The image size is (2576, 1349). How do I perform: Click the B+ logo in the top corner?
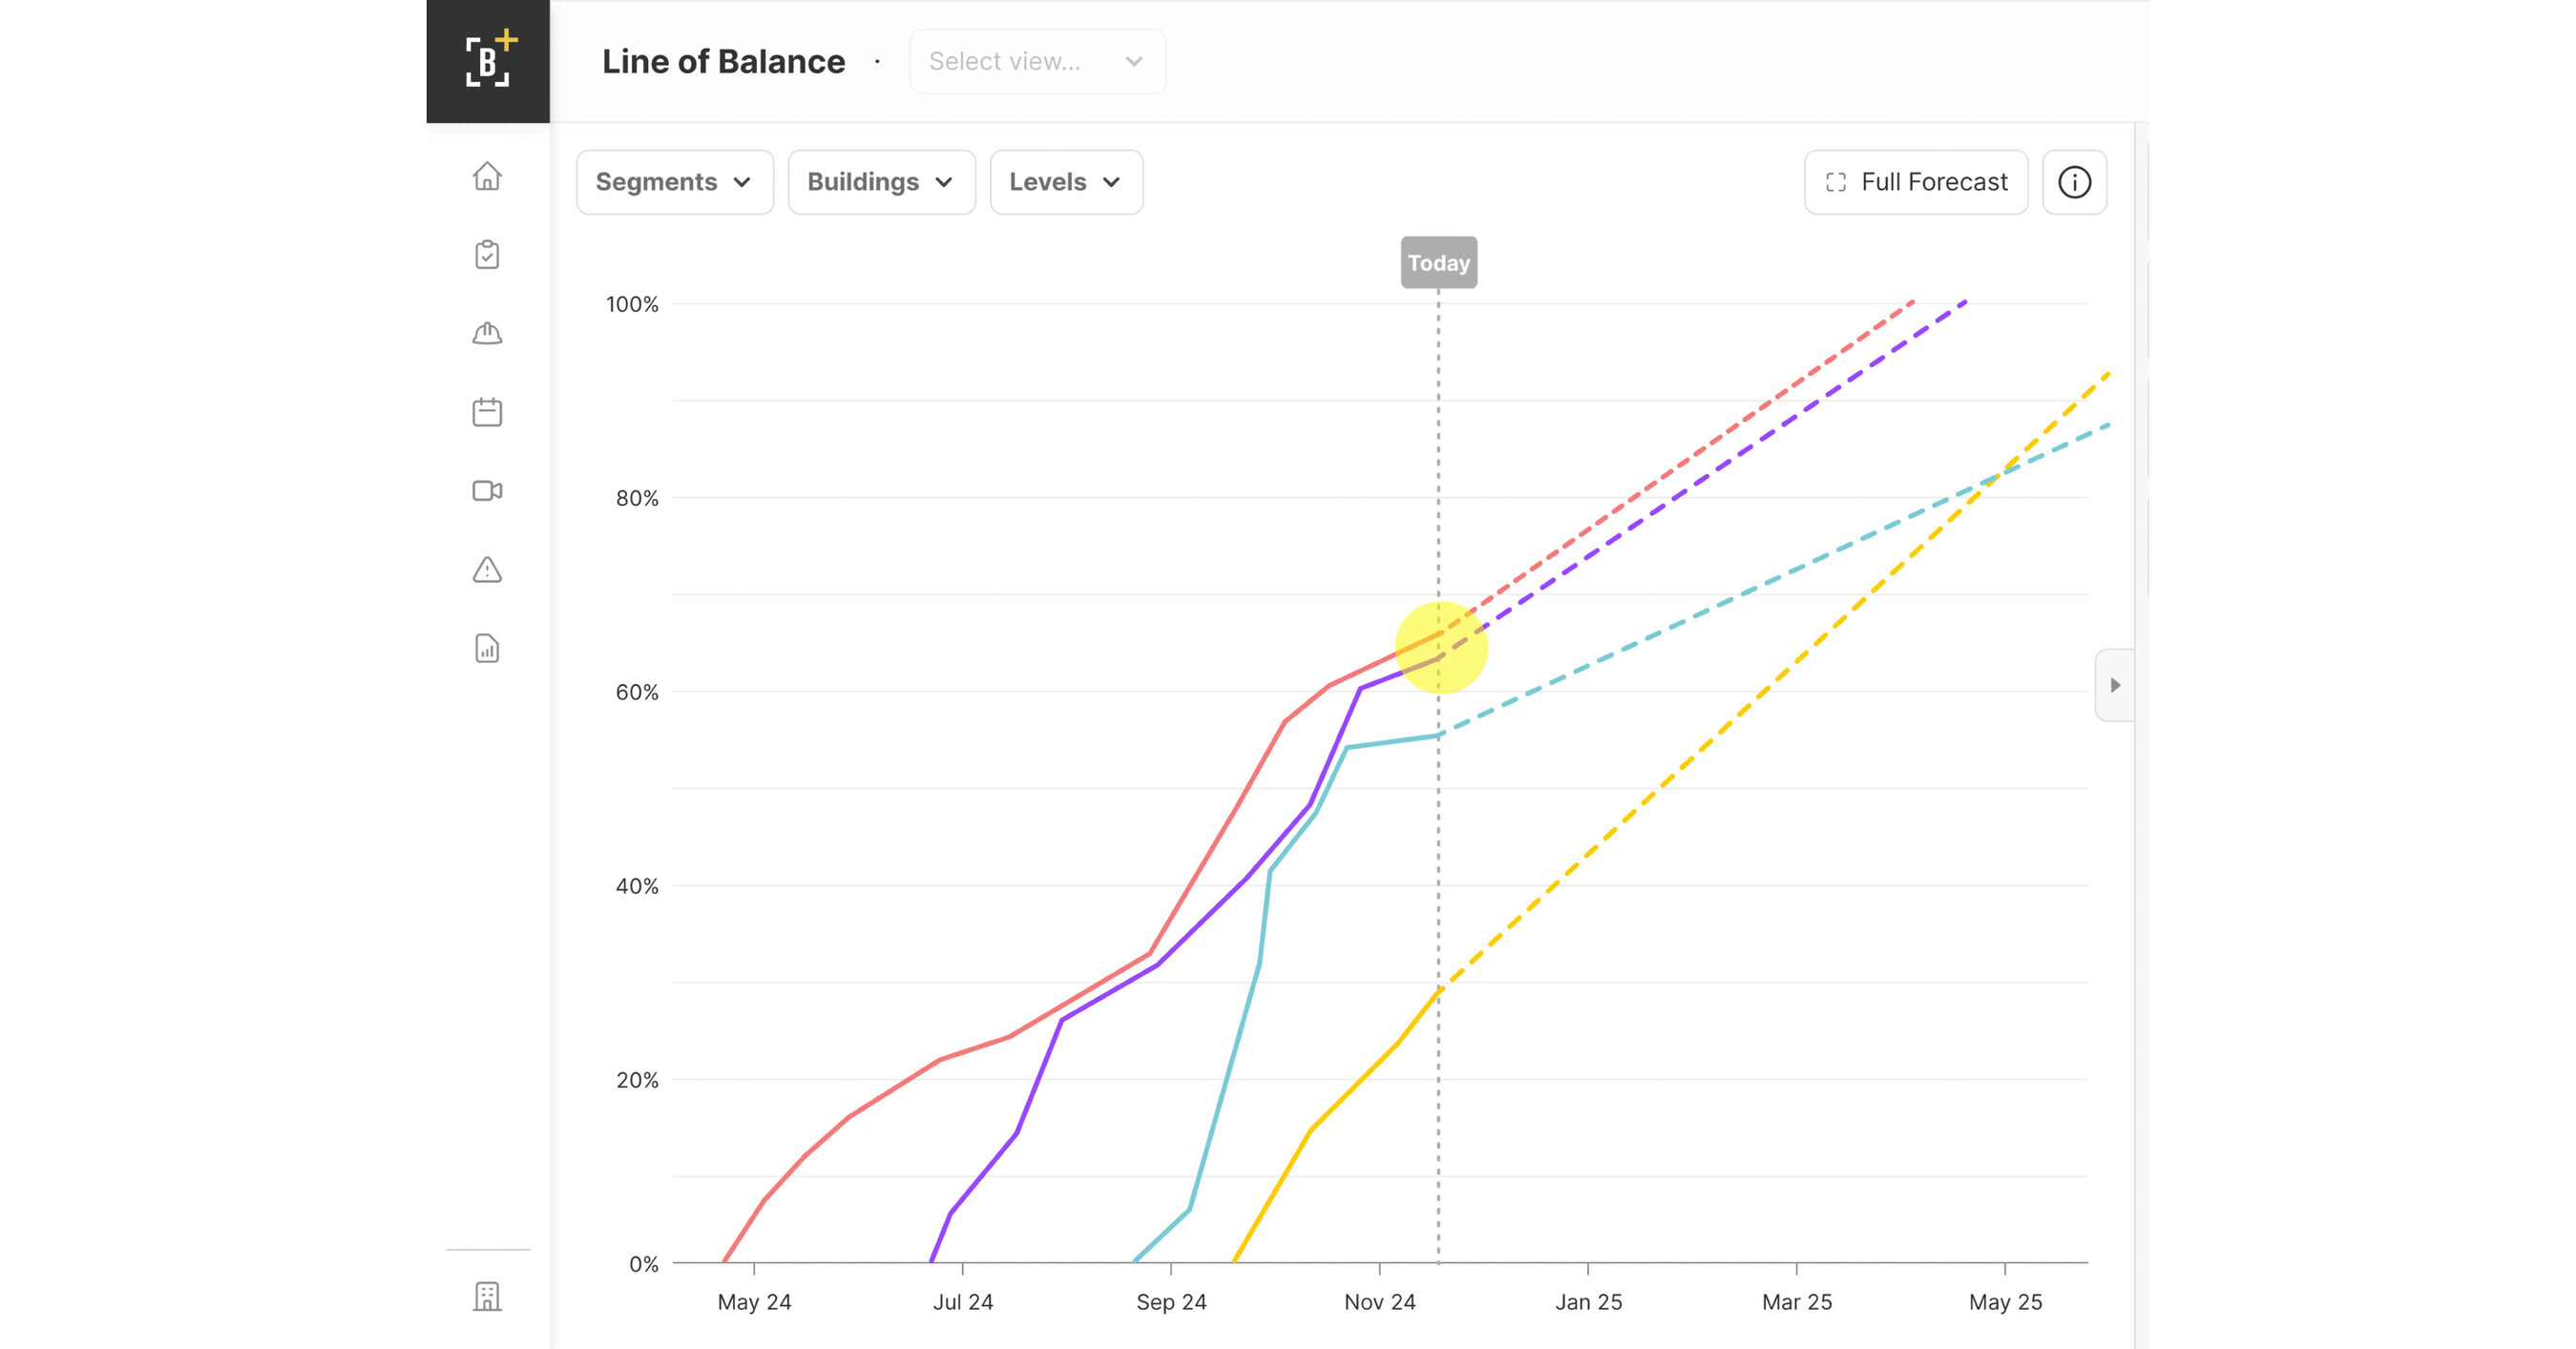tap(487, 60)
